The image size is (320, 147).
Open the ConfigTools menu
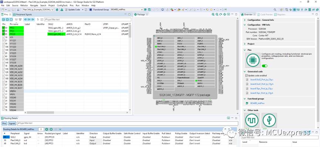[x=62, y=5]
